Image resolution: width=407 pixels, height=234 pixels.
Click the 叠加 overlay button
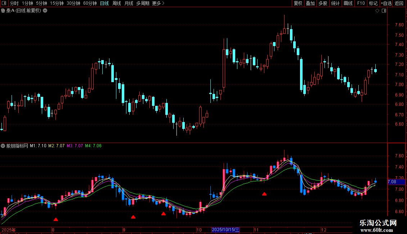tap(310, 3)
